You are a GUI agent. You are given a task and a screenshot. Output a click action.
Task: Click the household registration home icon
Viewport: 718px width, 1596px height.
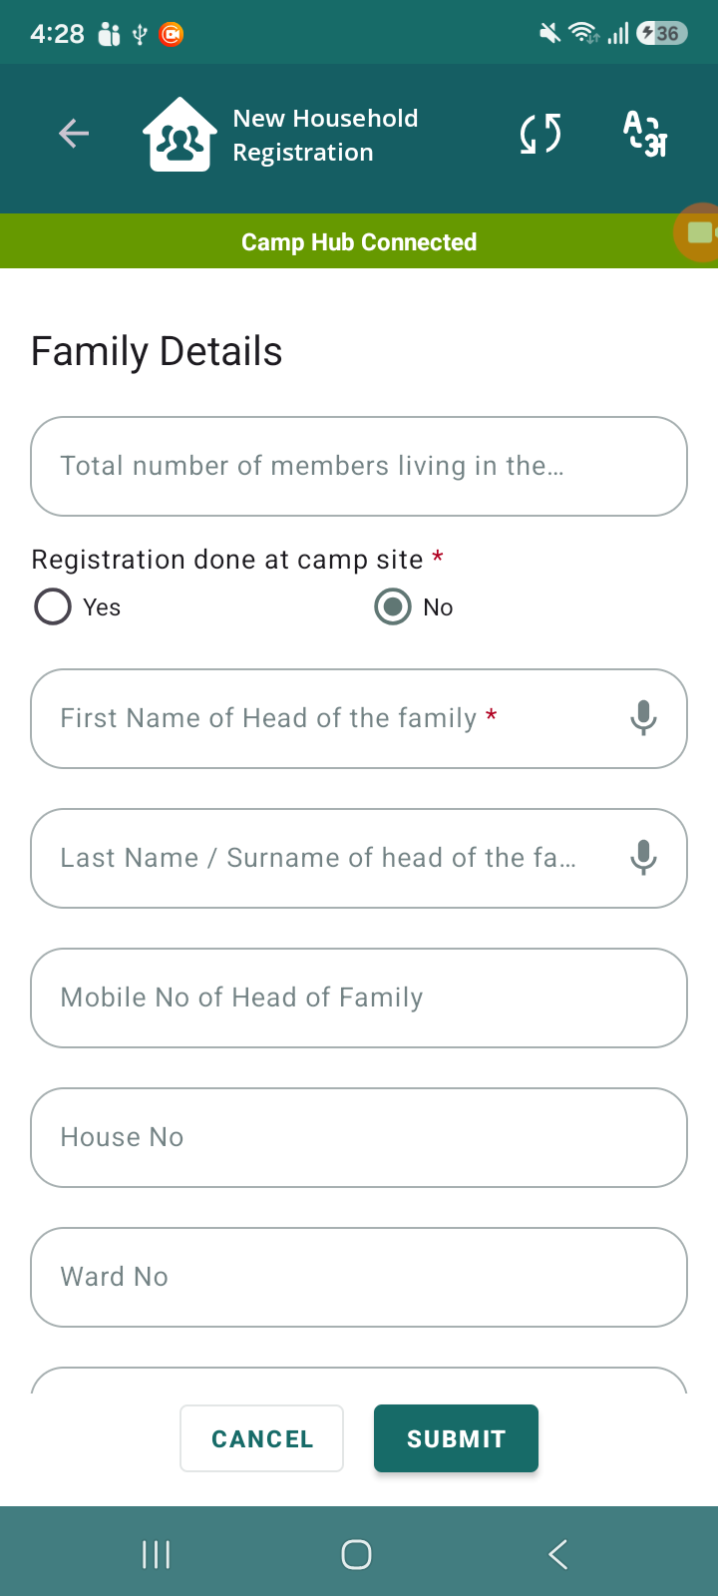click(179, 135)
